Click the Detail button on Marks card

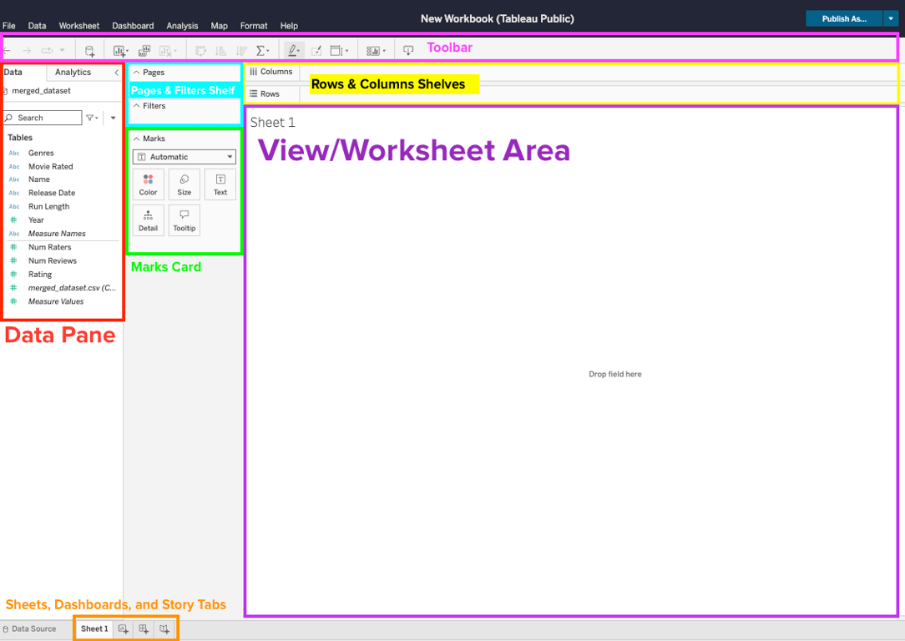pyautogui.click(x=149, y=220)
